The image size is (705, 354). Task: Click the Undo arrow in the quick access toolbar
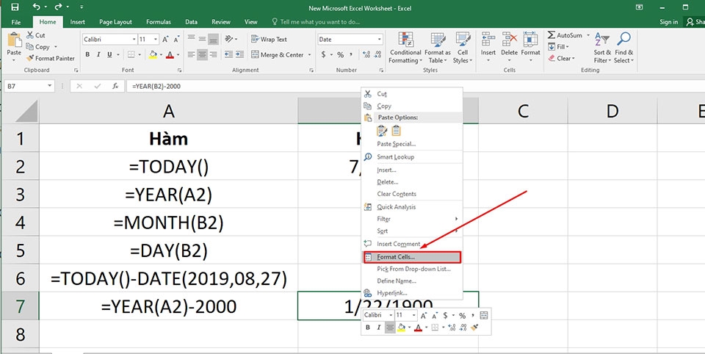(37, 7)
